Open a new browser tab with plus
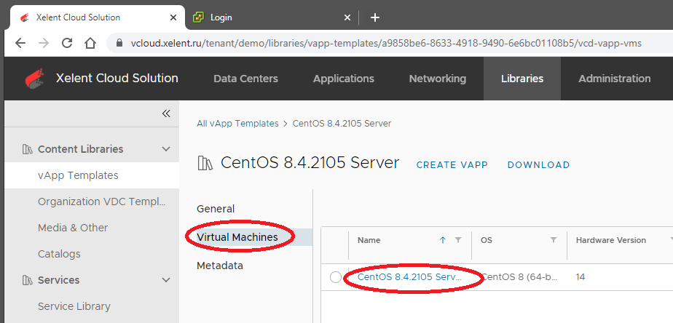The image size is (673, 323). [x=374, y=17]
